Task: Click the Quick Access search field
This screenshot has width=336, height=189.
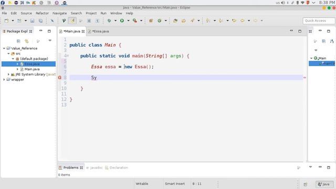Action: [319, 21]
